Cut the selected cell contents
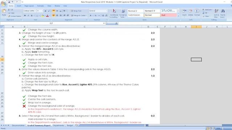The height and width of the screenshot is (130, 232). (11, 10)
